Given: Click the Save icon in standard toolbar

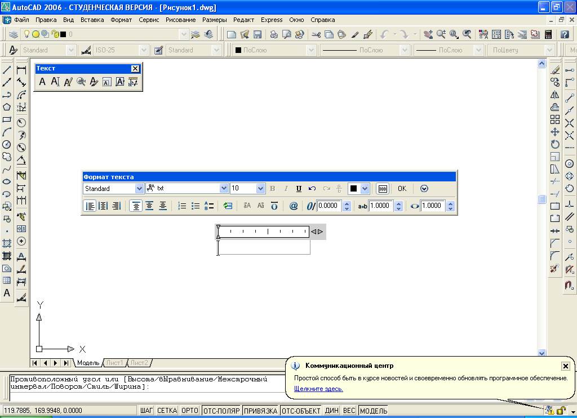Looking at the screenshot, I should click(258, 34).
